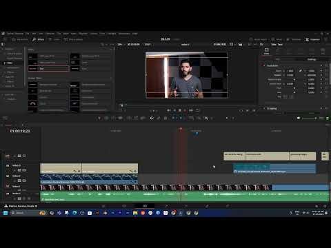This screenshot has height=248, width=331.
Task: Jump to first frame transport button
Action: click(x=168, y=110)
